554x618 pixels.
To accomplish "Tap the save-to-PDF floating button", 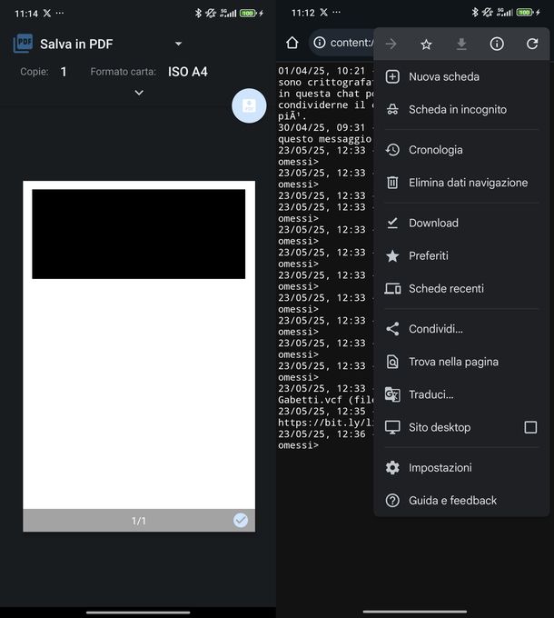I will coord(249,105).
